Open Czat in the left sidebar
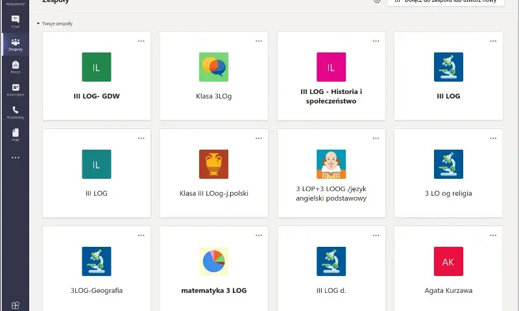This screenshot has height=311, width=519. coord(15,21)
